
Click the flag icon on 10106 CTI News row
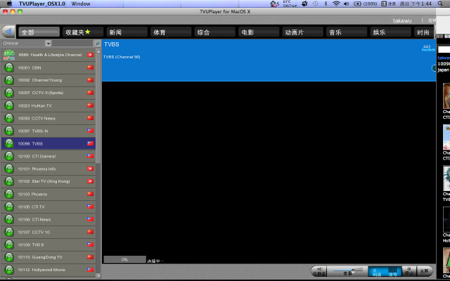91,219
